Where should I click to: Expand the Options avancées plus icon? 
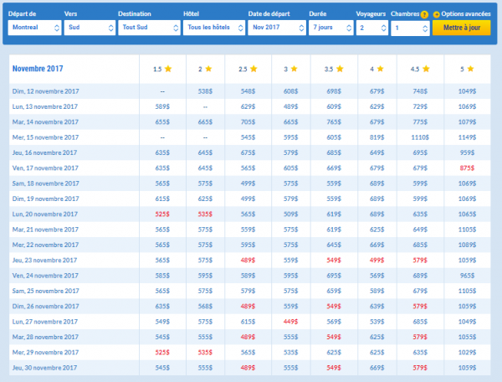[437, 14]
